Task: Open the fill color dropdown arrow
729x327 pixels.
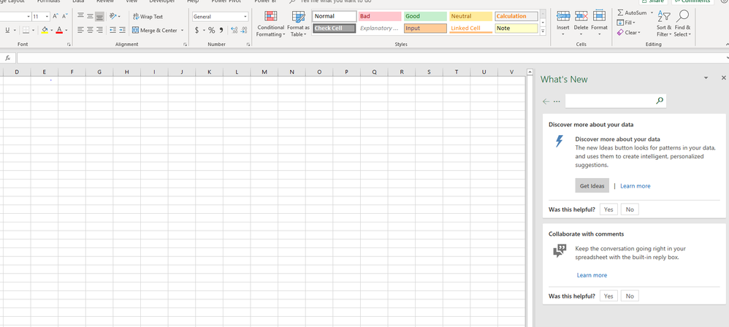Action: 52,30
